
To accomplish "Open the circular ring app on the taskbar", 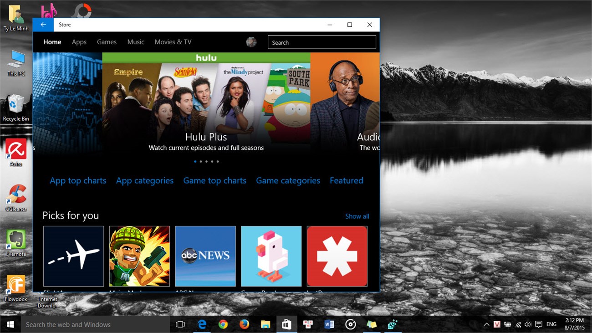I will coord(350,324).
